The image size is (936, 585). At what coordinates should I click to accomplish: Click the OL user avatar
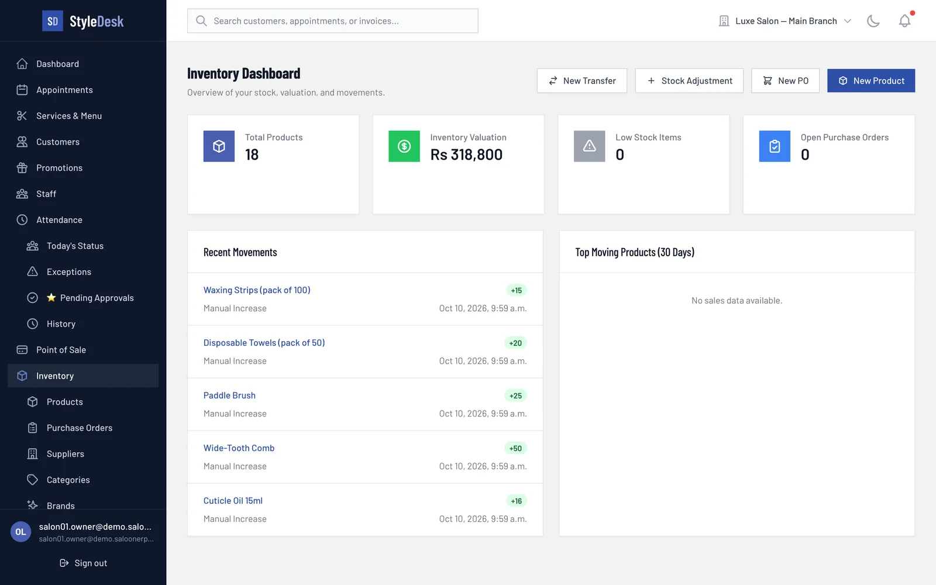click(20, 532)
